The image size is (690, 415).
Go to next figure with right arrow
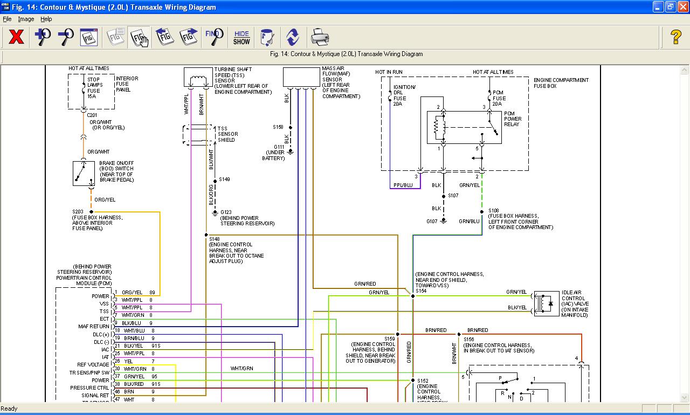tap(189, 37)
